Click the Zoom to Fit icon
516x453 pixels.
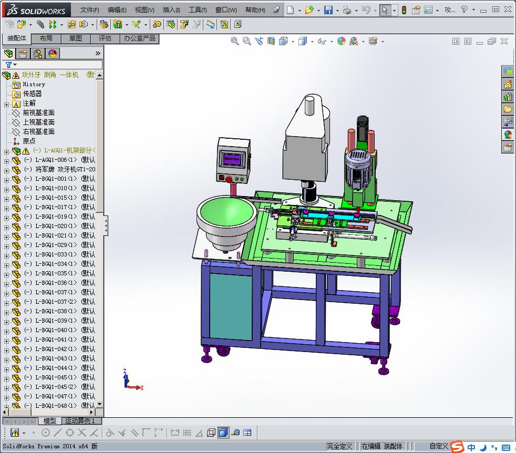pyautogui.click(x=235, y=41)
